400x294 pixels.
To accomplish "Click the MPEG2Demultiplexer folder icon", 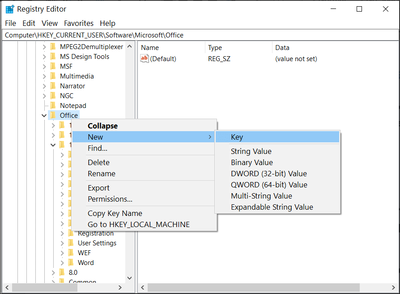I will point(53,46).
